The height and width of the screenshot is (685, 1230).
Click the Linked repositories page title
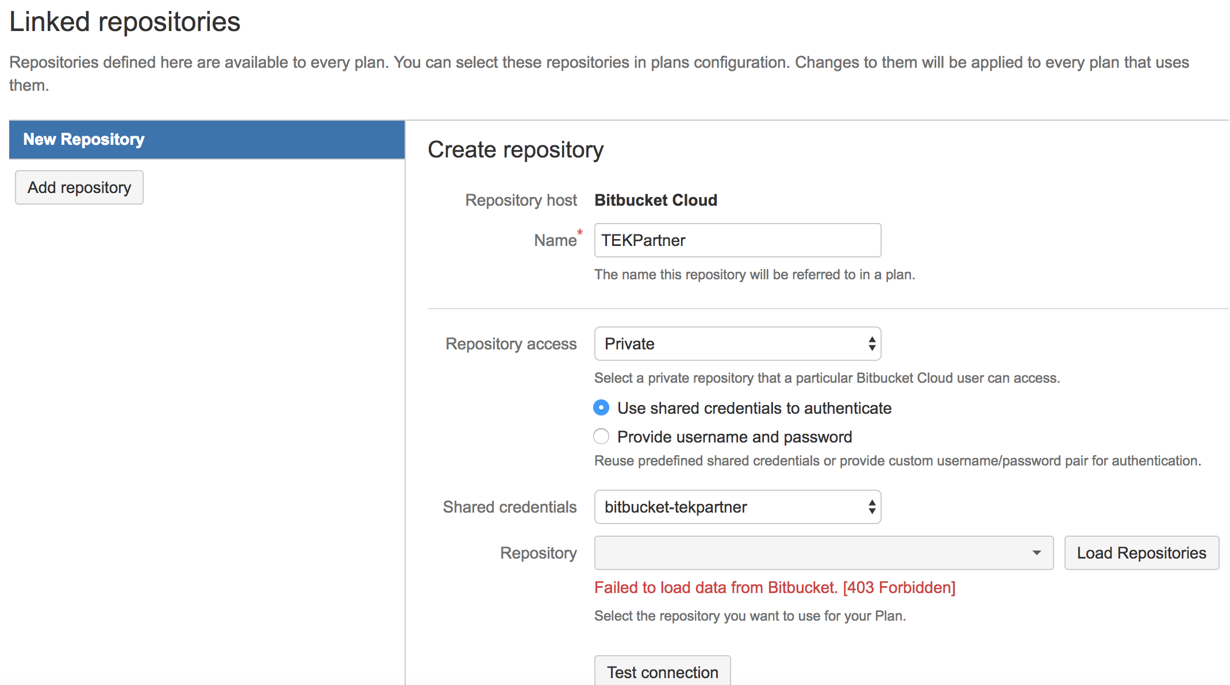[125, 22]
